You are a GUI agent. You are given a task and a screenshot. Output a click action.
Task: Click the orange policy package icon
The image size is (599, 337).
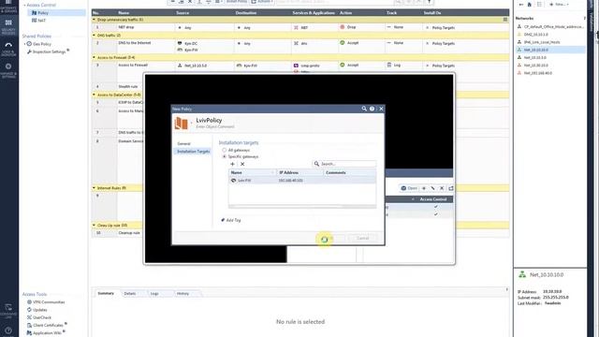coord(181,124)
